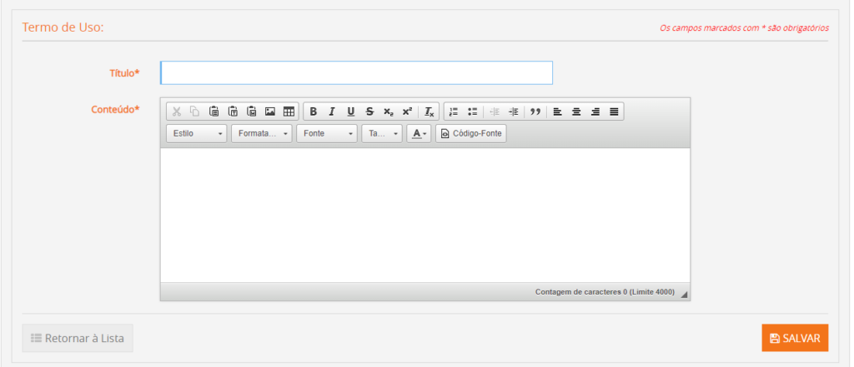Screen dimensions: 854x367
Task: Toggle bold formatting in the editor
Action: click(314, 112)
